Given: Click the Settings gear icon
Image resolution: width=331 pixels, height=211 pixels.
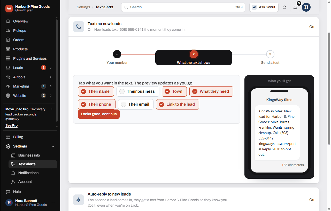Looking at the screenshot, I should point(8,146).
